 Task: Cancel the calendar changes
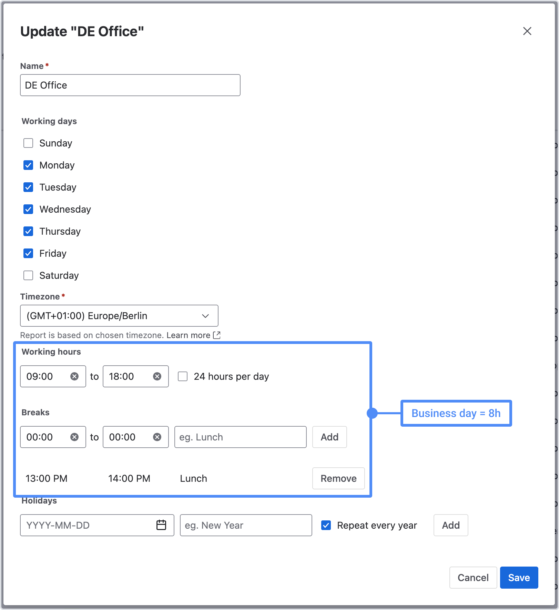[x=473, y=578]
